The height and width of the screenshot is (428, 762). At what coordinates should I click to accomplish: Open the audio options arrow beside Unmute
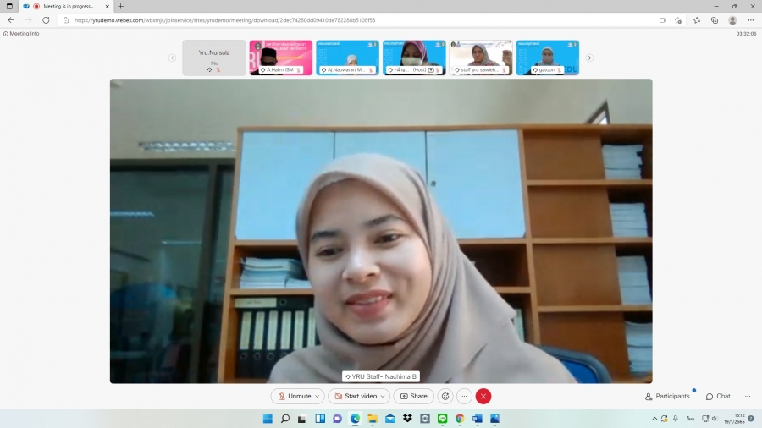pyautogui.click(x=317, y=396)
